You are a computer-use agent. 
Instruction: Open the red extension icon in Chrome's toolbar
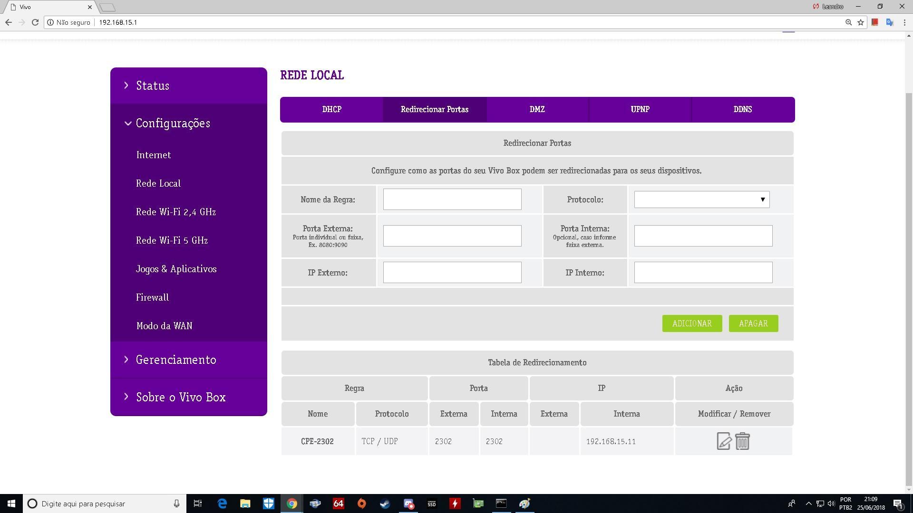coord(875,22)
